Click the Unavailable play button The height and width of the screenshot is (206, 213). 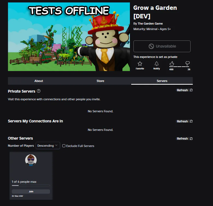[162, 46]
